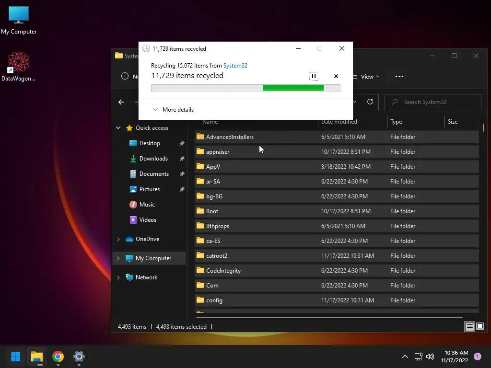The height and width of the screenshot is (368, 491).
Task: Open volume control tray icon
Action: coord(430,356)
